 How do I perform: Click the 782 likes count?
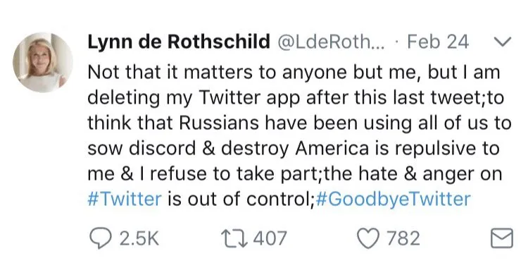pyautogui.click(x=403, y=238)
